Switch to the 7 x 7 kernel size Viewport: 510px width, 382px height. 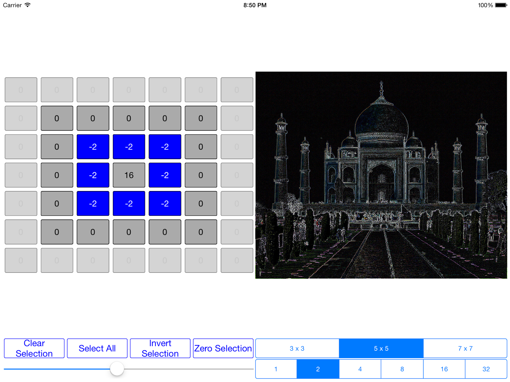[465, 348]
